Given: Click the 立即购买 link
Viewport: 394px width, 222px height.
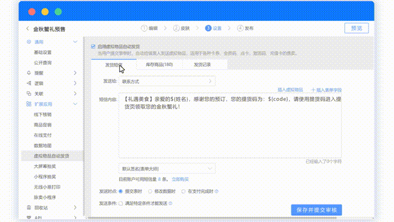Looking at the screenshot, I should point(180,179).
